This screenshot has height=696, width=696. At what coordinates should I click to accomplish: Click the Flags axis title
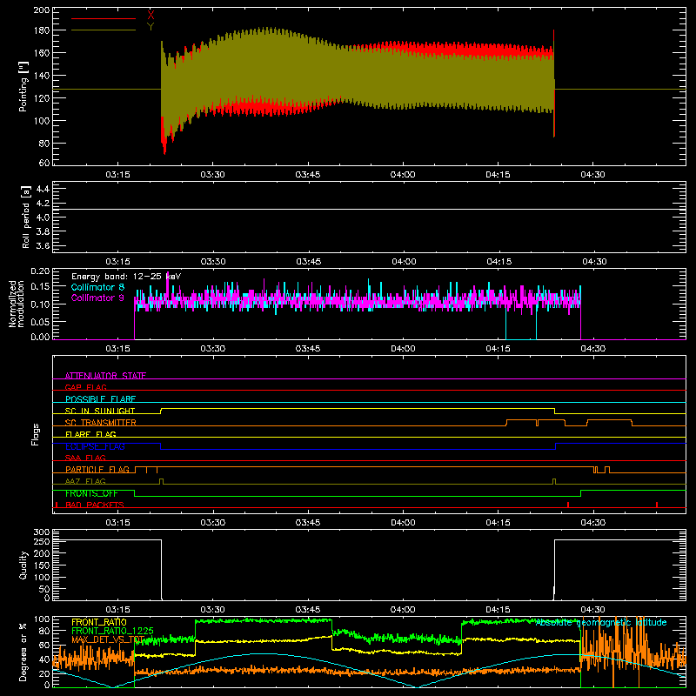point(35,434)
